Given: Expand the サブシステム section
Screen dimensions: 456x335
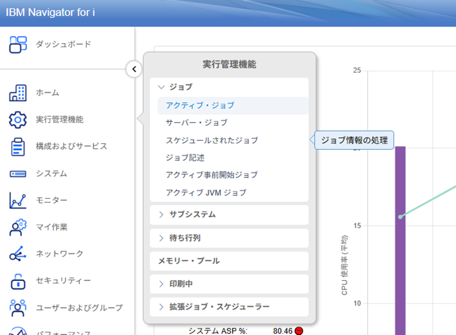Looking at the screenshot, I should [x=229, y=215].
